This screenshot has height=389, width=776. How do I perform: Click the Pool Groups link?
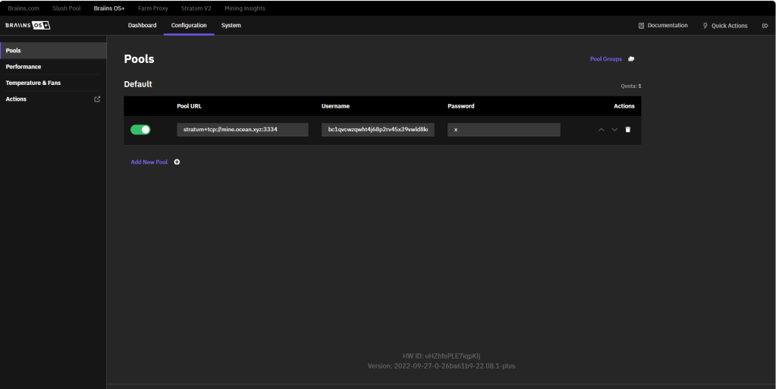605,59
